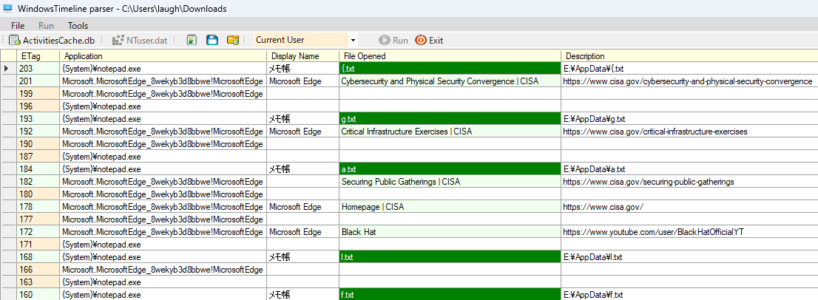
Task: Select the green f.txt File Opened cell
Action: point(450,294)
